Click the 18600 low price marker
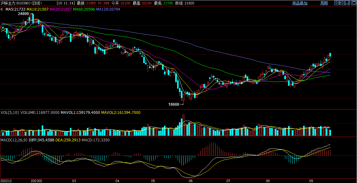Viewport: 357px width, 183px height. point(174,104)
